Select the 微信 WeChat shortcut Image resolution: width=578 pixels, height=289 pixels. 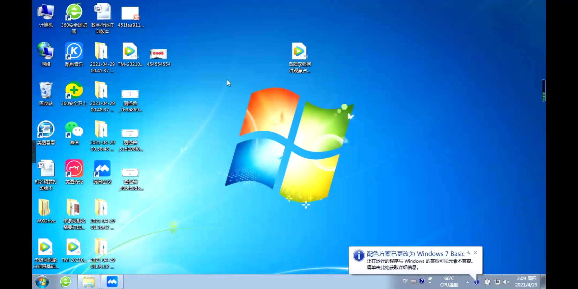tap(74, 133)
